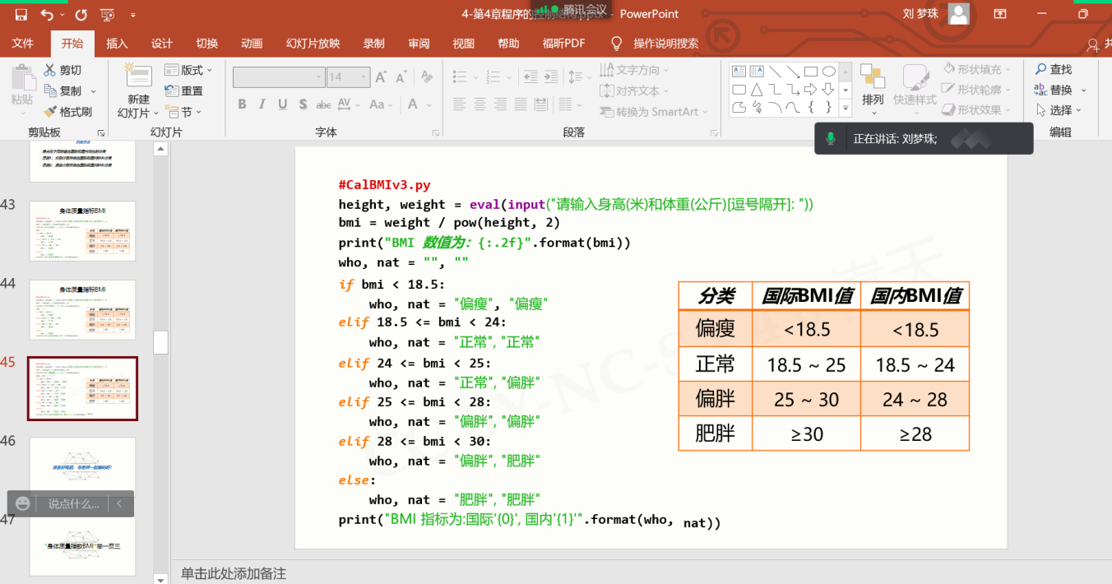Insert a new slide with 新建幻灯片 icon
The image size is (1112, 584).
138,76
